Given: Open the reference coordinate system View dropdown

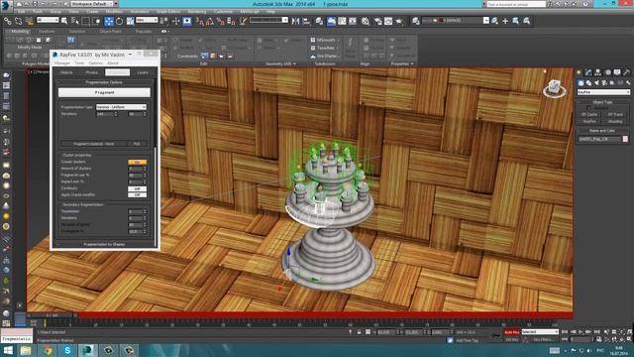Looking at the screenshot, I should coord(147,20).
